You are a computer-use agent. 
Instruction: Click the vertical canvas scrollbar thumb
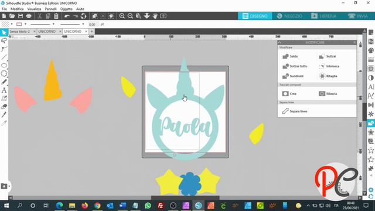[364, 111]
